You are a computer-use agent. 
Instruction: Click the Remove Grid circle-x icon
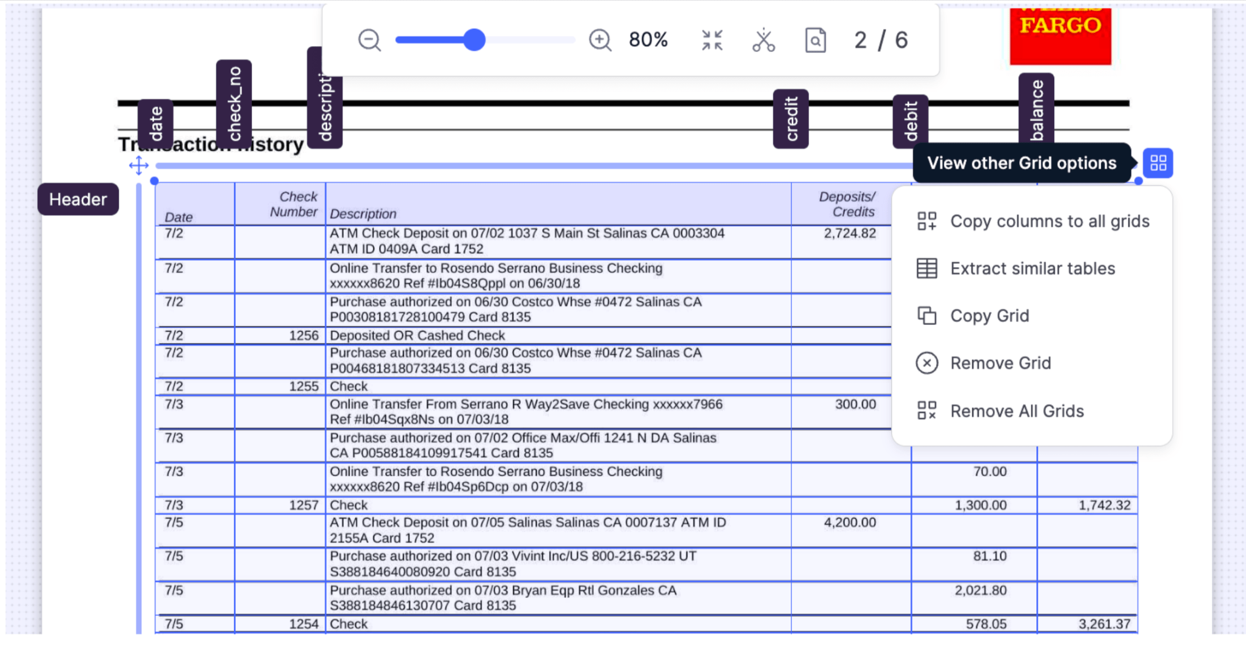pyautogui.click(x=926, y=363)
